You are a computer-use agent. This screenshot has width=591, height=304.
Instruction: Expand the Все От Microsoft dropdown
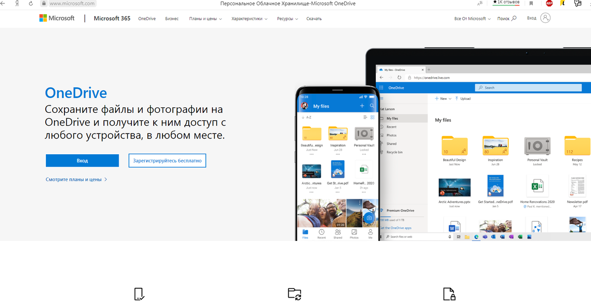(x=473, y=19)
